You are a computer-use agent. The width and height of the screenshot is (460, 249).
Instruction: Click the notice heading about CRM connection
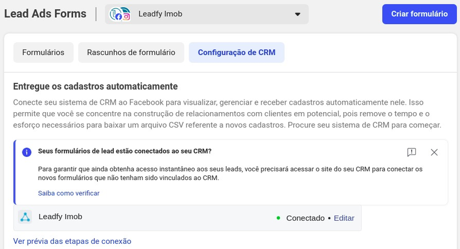point(125,151)
